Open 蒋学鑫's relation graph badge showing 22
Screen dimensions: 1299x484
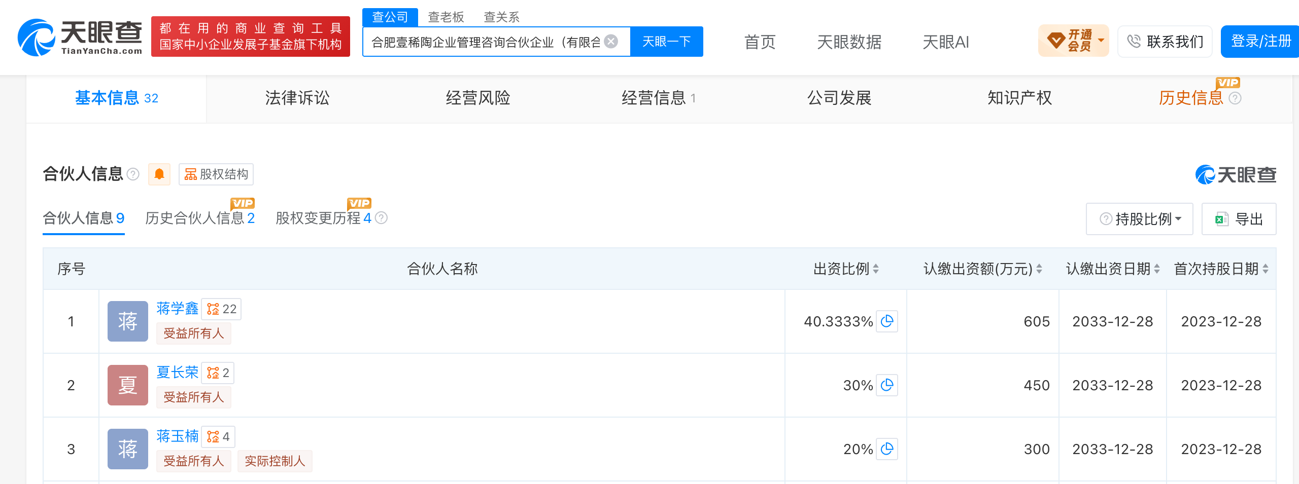tap(221, 309)
